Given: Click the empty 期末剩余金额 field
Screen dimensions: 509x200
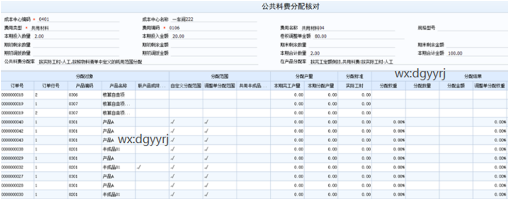Looking at the screenshot, I should pos(476,45).
